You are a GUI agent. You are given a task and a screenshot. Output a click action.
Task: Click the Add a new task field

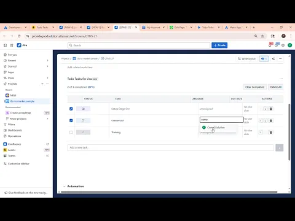pos(170,147)
